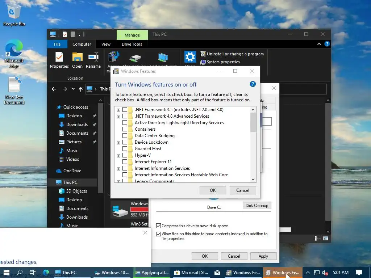
Task: Check .NET Framework 3.5 feature box
Action: 125,110
